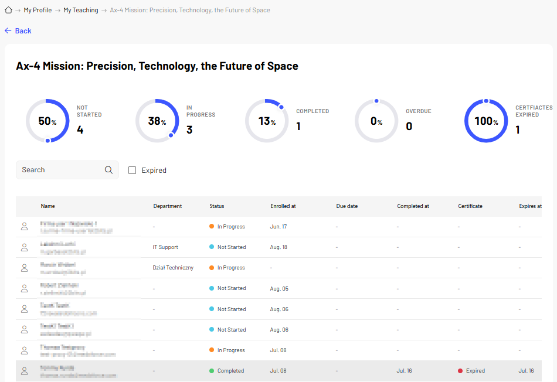
Task: Click the In Progress 38% ring
Action: point(157,121)
